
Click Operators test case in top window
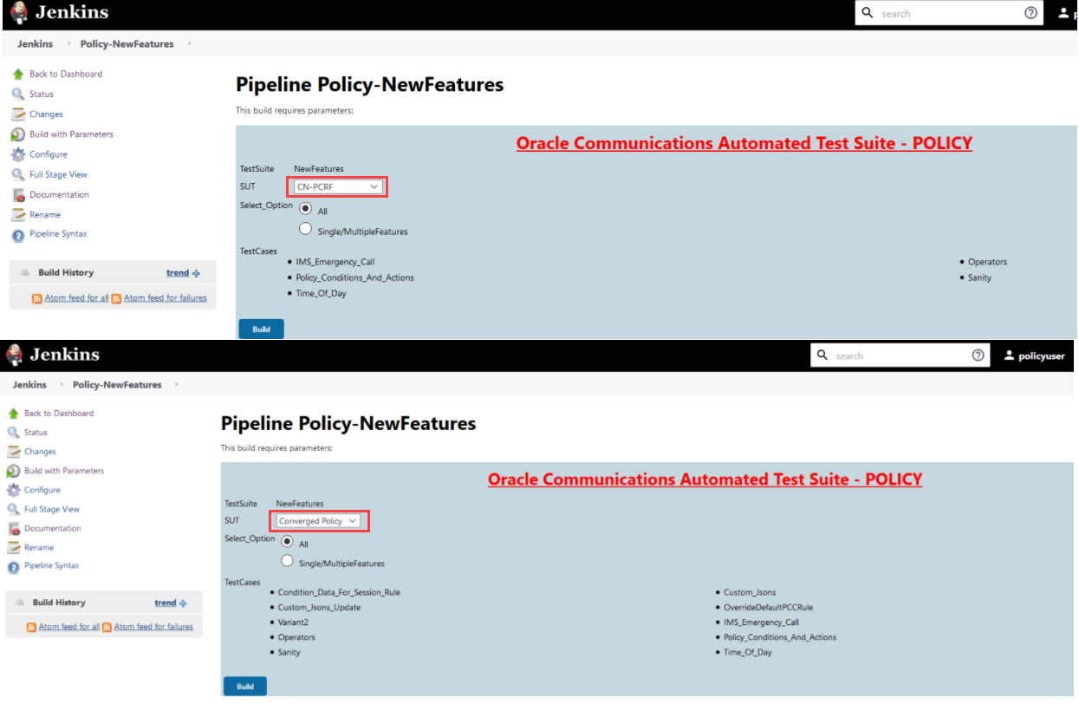point(987,262)
